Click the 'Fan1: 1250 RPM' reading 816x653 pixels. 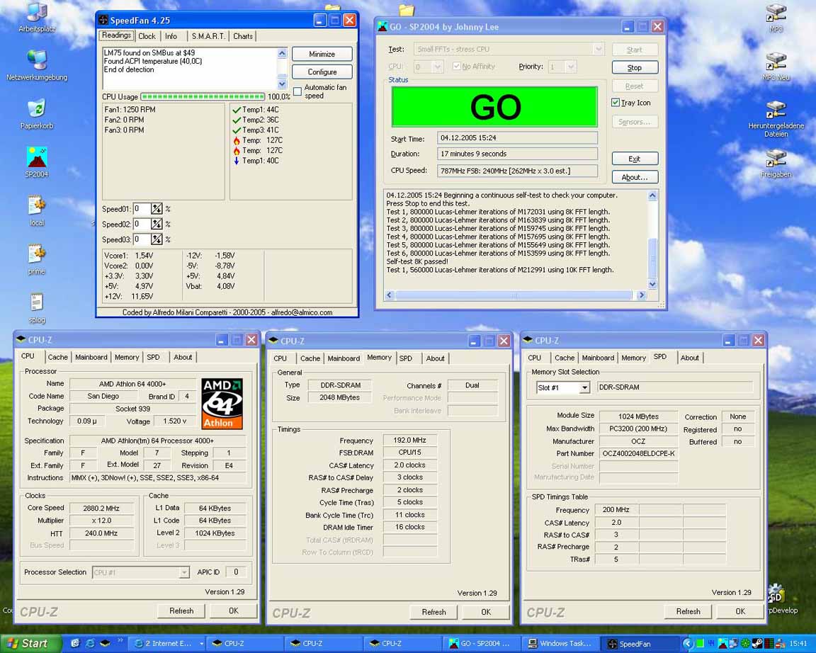pyautogui.click(x=130, y=110)
